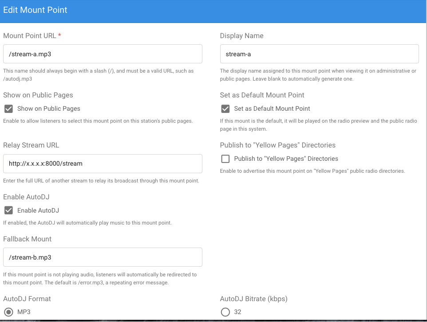Screen dimensions: 427x322
Task: Click the Set as Default Mount Point checkbox label
Action: (x=272, y=109)
